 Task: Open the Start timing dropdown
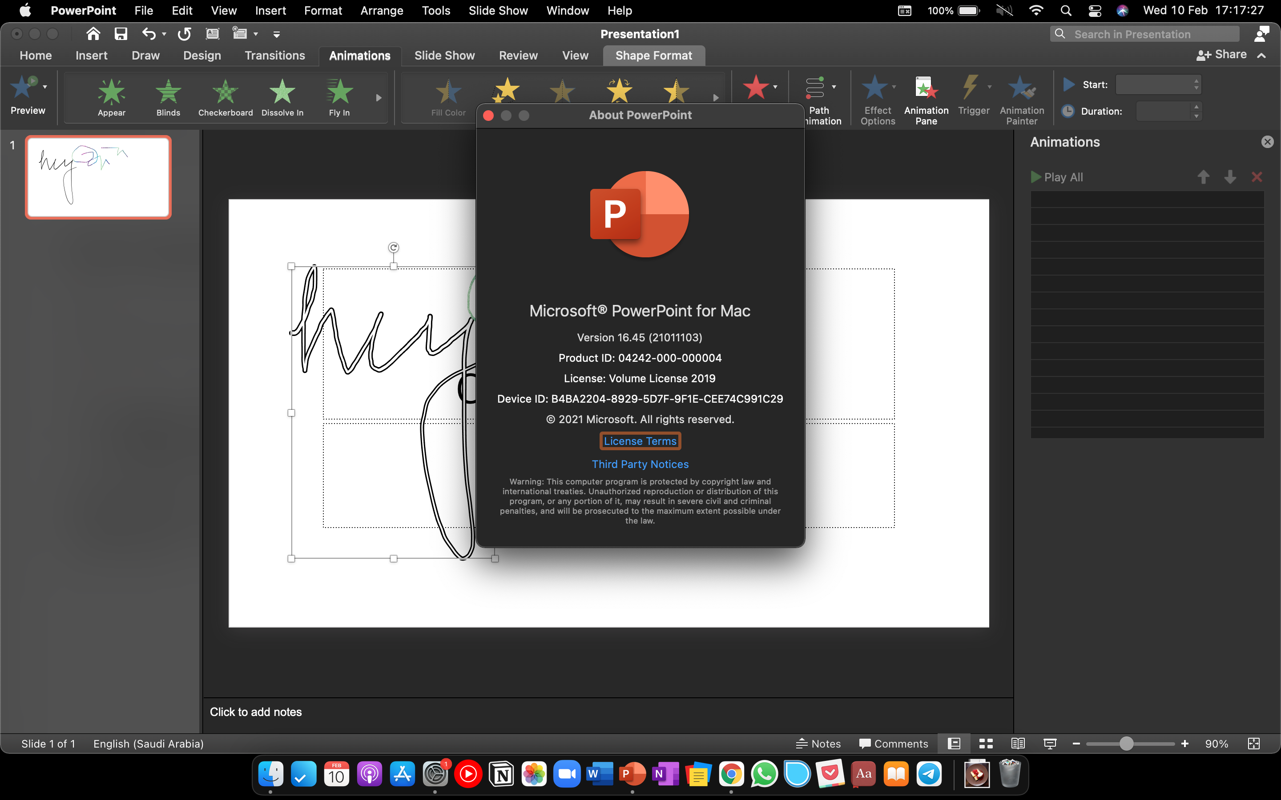point(1158,84)
